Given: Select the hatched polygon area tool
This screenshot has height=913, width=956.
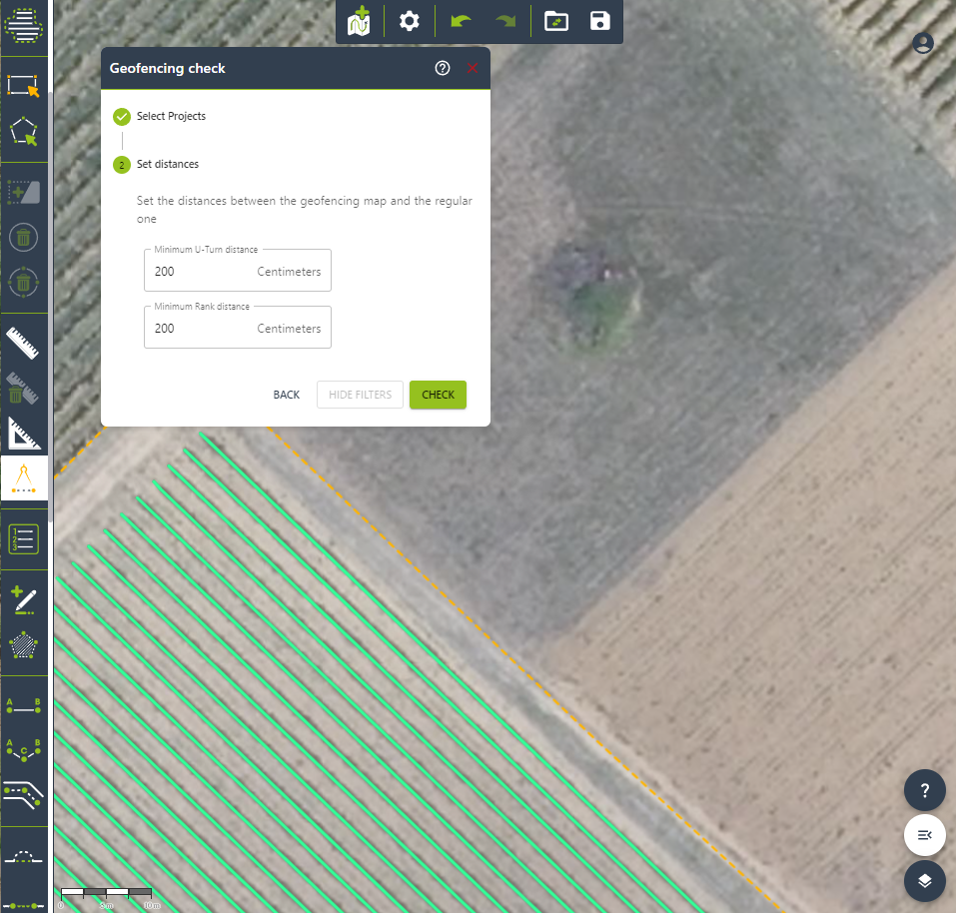Looking at the screenshot, I should [x=23, y=645].
